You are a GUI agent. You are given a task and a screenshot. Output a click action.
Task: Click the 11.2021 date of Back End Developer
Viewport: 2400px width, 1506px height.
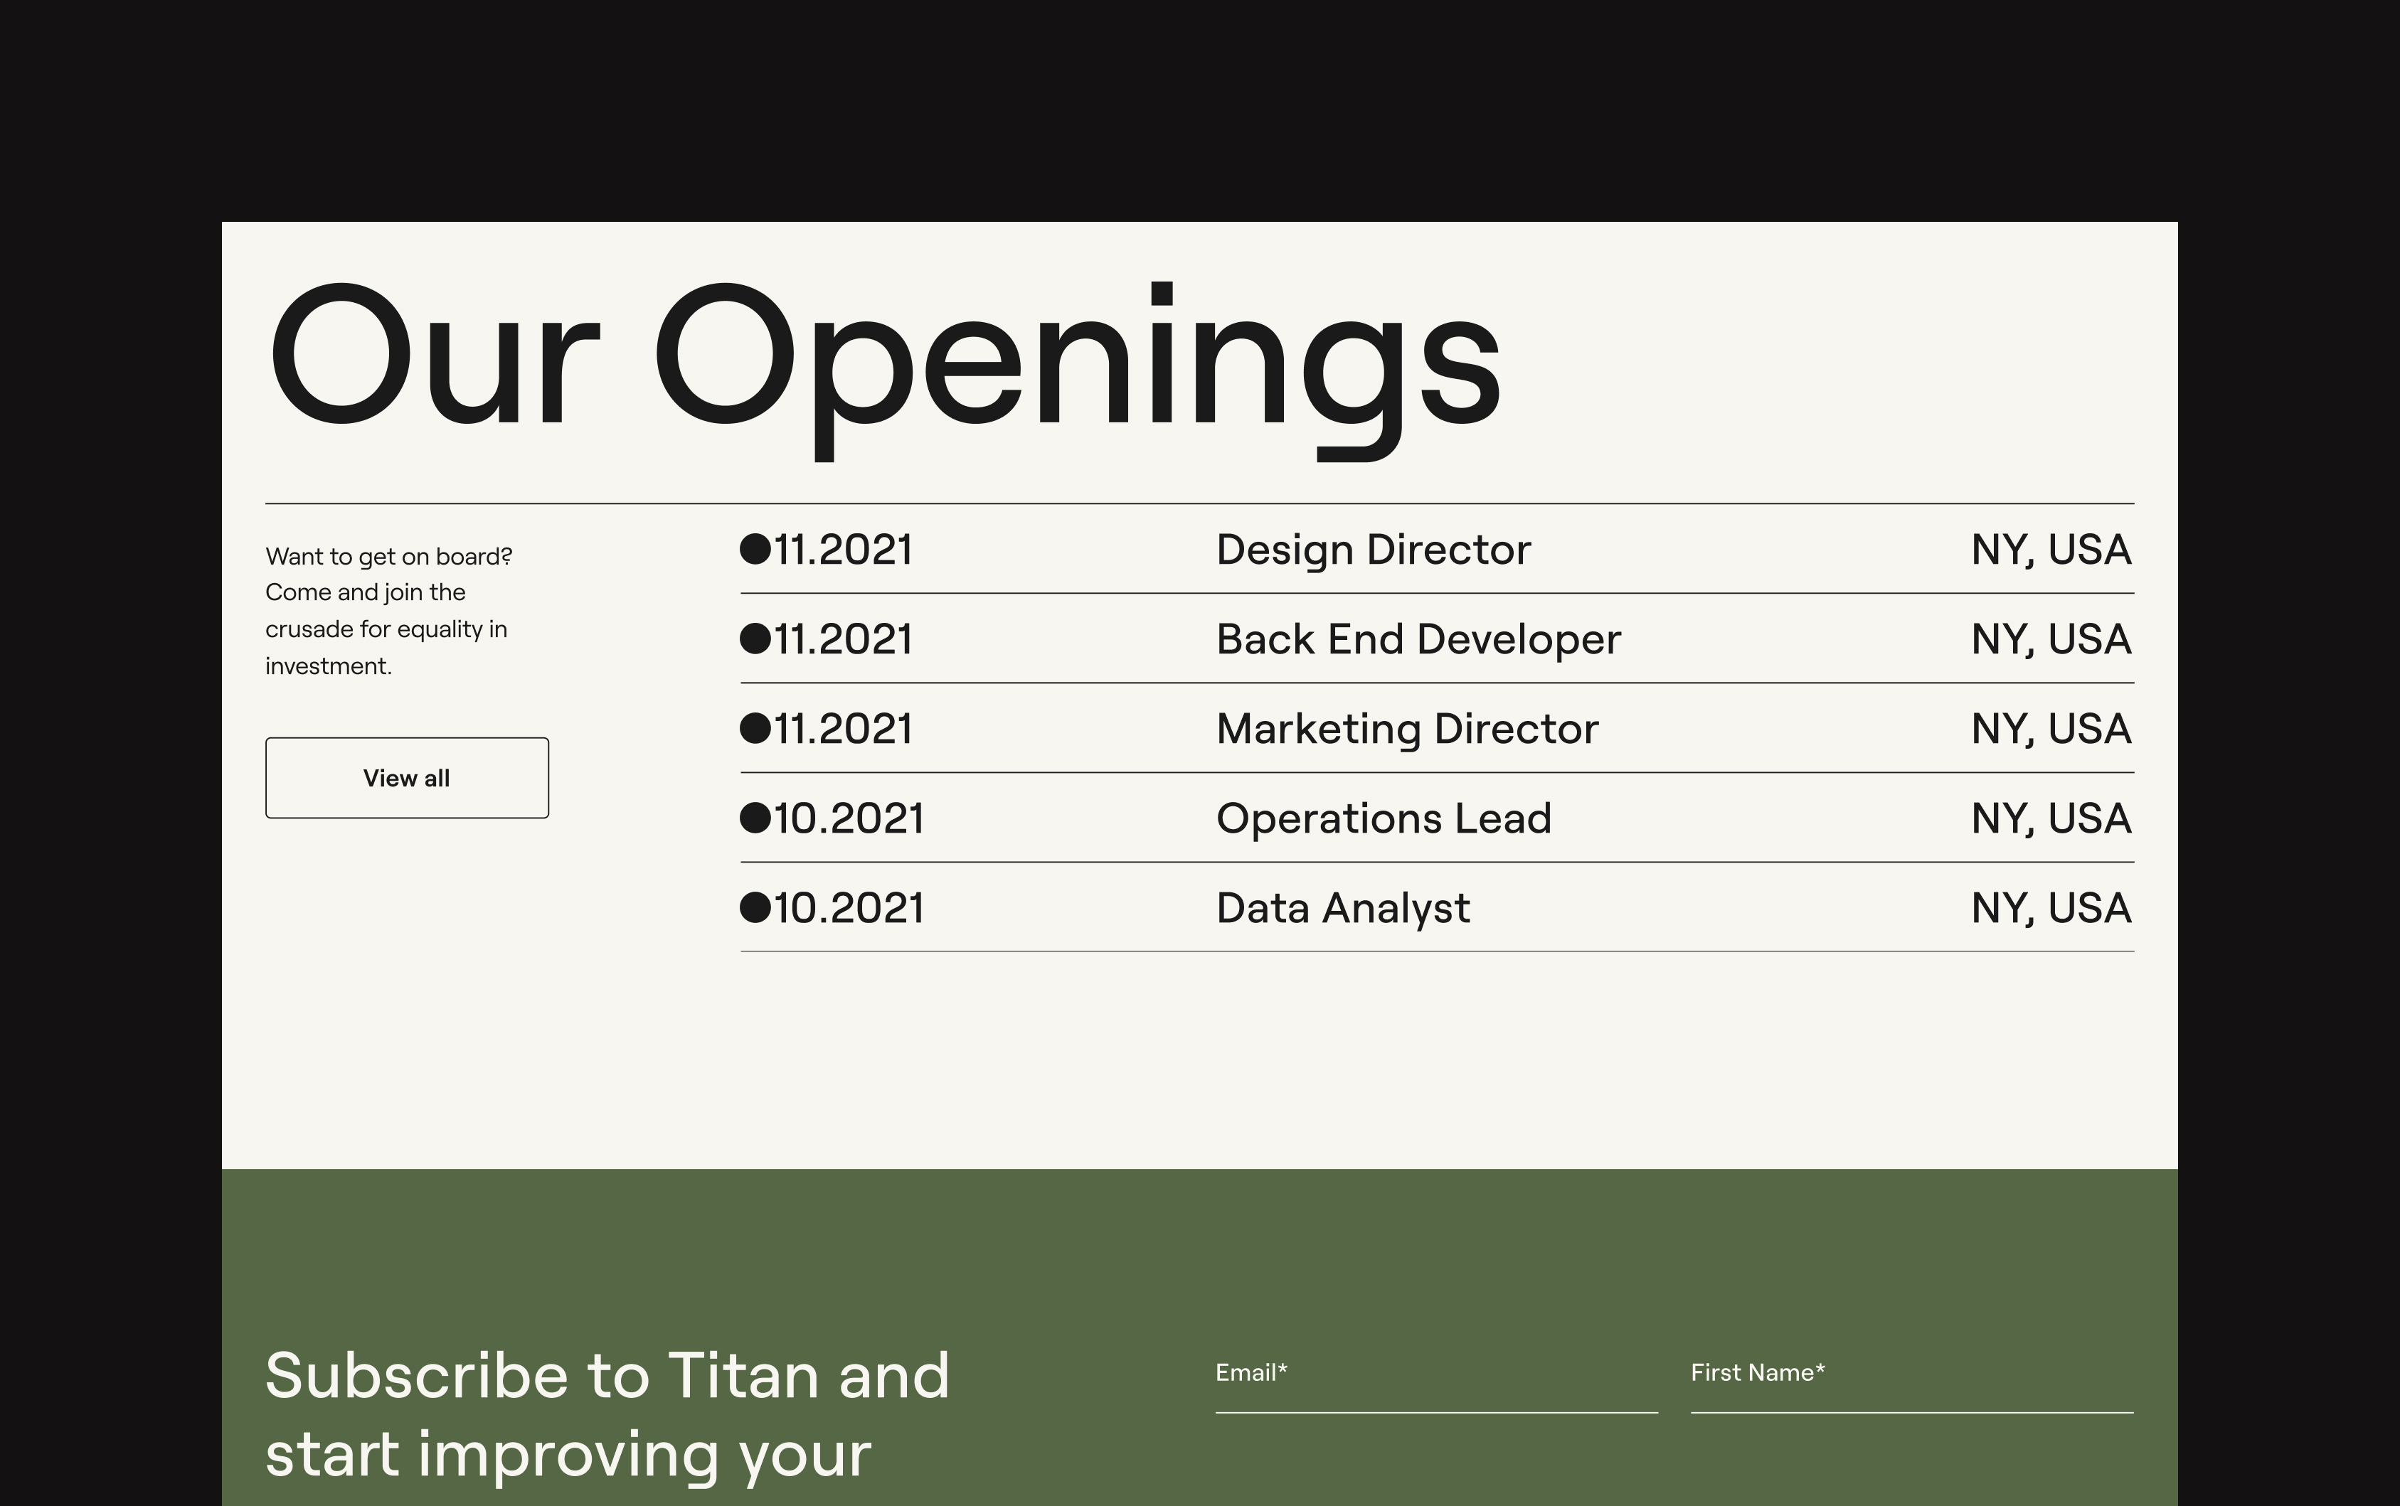(x=843, y=639)
